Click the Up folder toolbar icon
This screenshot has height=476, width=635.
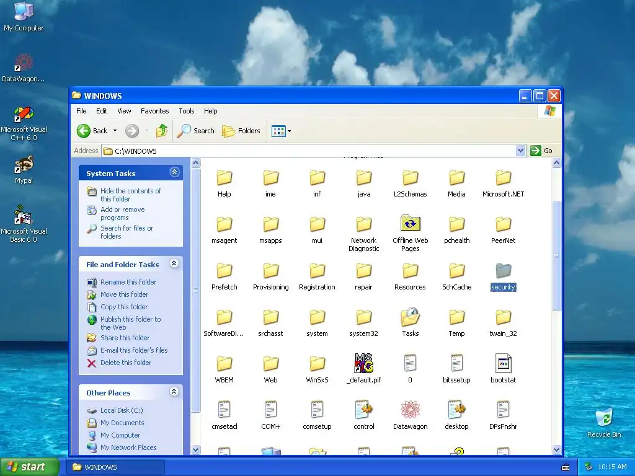coord(162,131)
